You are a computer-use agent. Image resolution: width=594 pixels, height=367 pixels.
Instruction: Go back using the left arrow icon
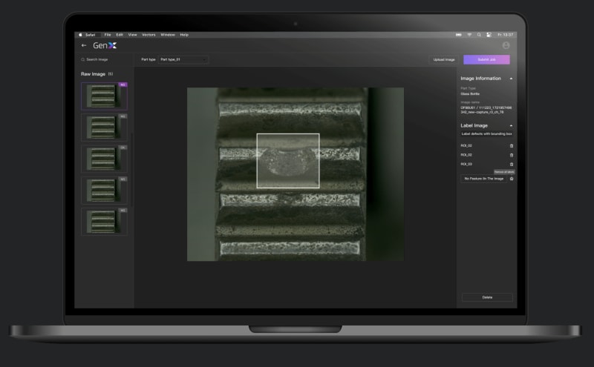tap(84, 45)
